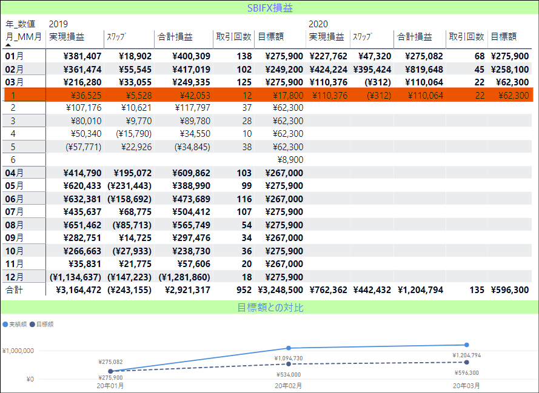
Task: Click the (¥15,790) cell in week 4
Action: (134, 134)
